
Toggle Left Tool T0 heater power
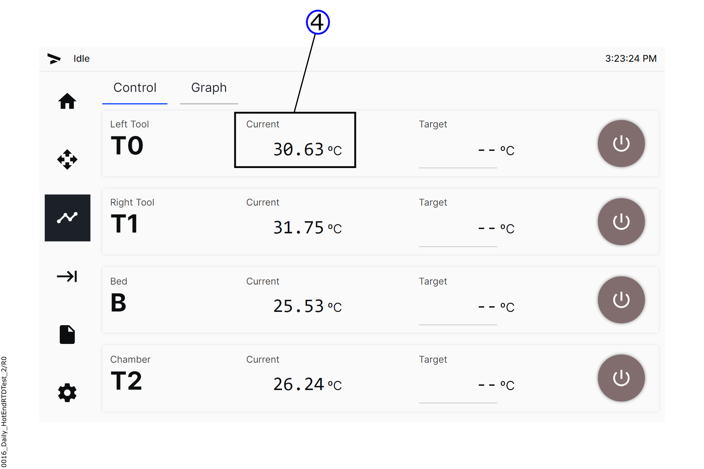pos(621,143)
